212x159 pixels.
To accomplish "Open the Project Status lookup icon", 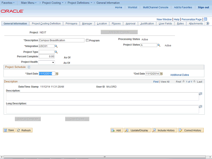I will (x=159, y=45).
